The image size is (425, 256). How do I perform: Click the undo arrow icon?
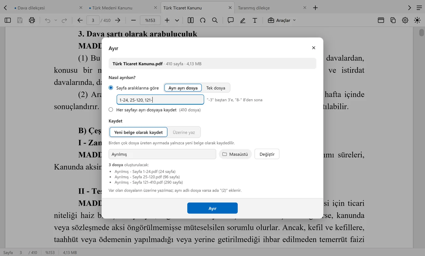tap(48, 20)
